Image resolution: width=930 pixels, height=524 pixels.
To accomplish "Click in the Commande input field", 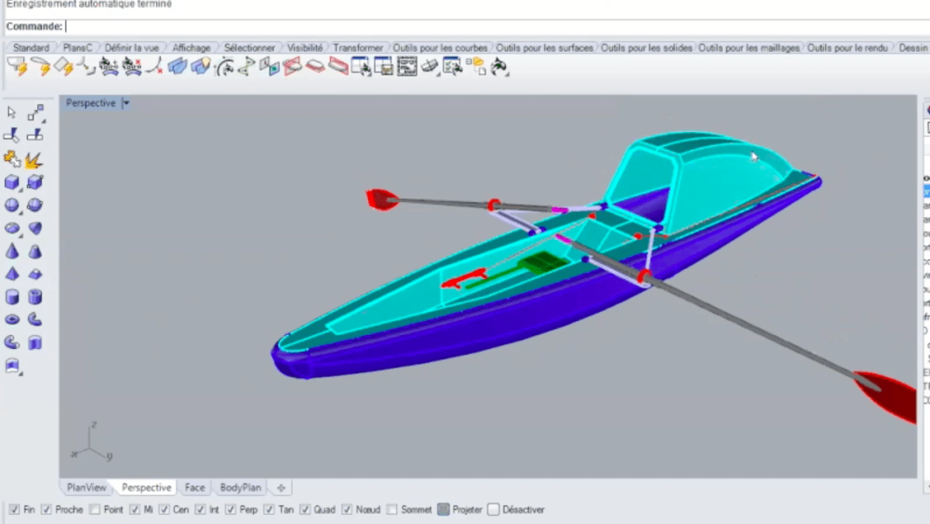I will click(465, 27).
